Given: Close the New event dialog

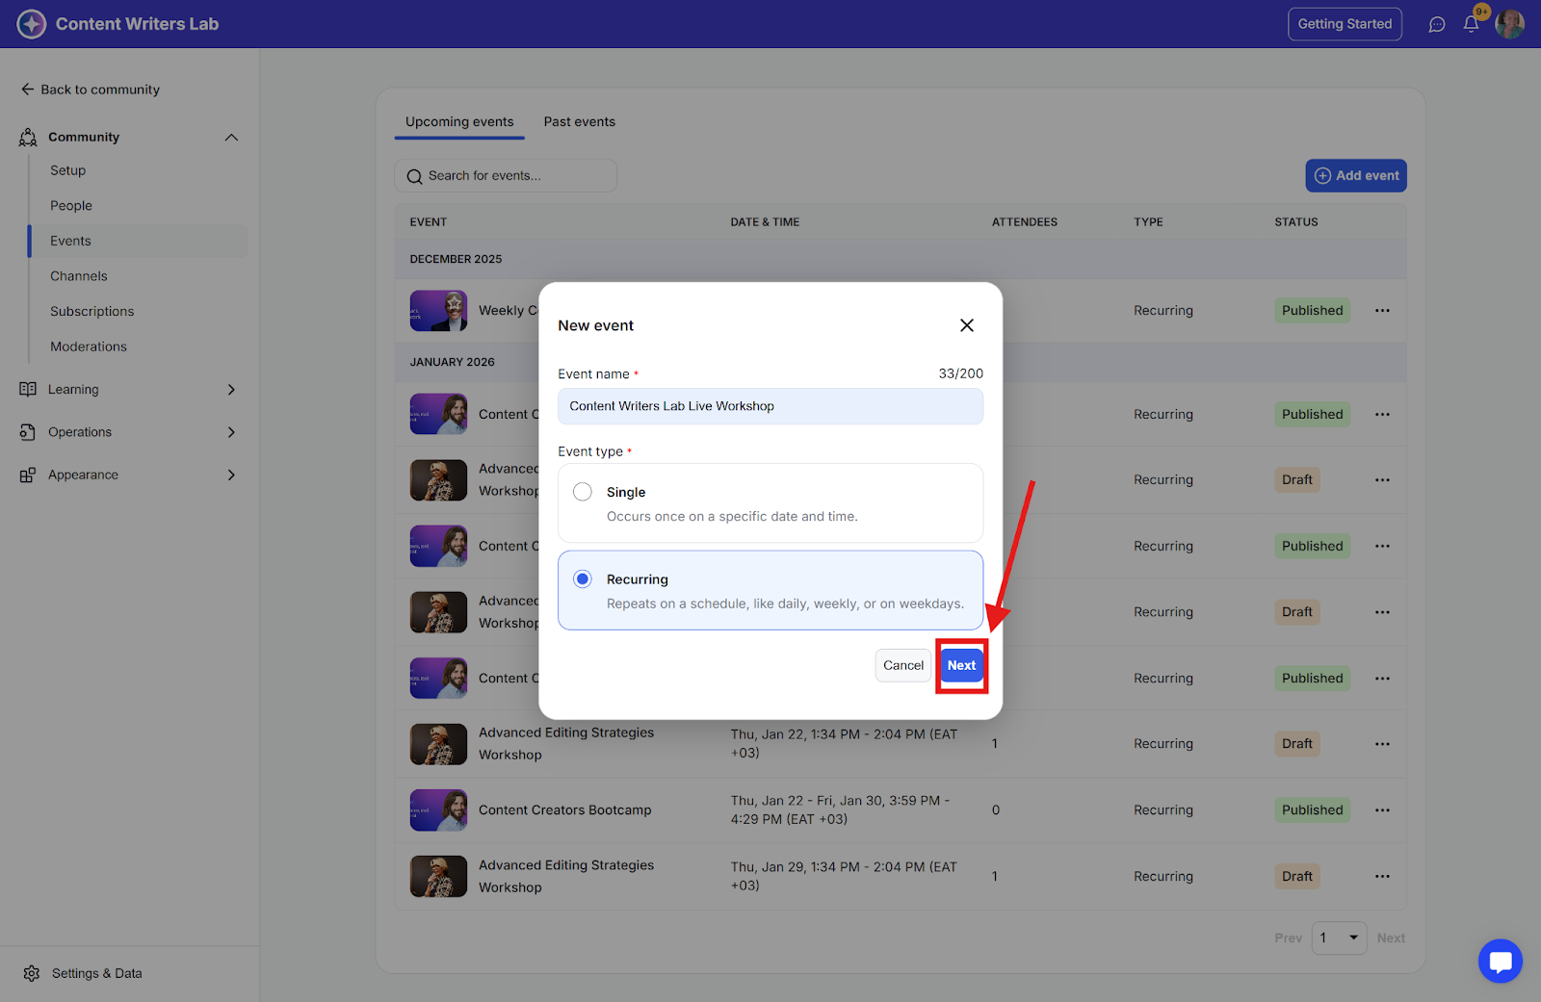Looking at the screenshot, I should (x=966, y=325).
